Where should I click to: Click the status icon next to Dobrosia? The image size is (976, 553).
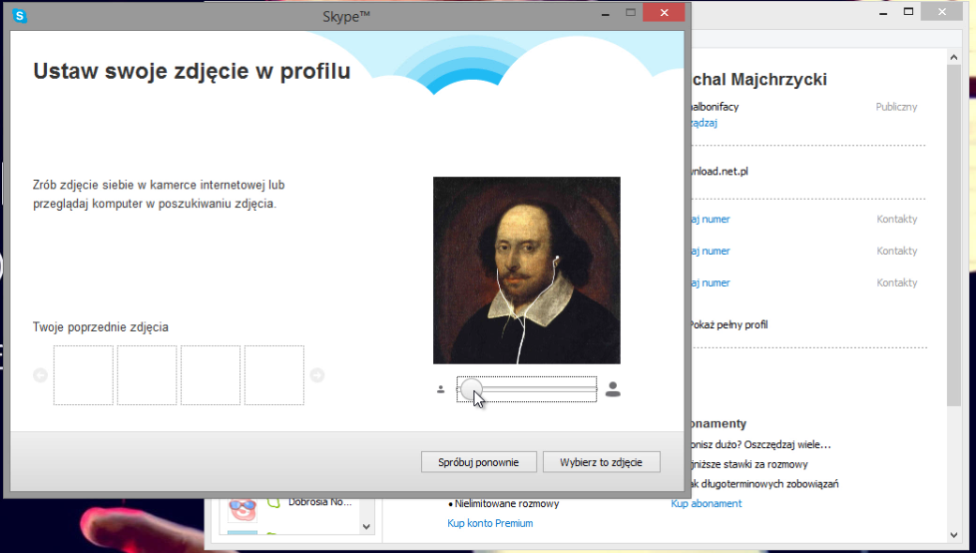pos(273,502)
